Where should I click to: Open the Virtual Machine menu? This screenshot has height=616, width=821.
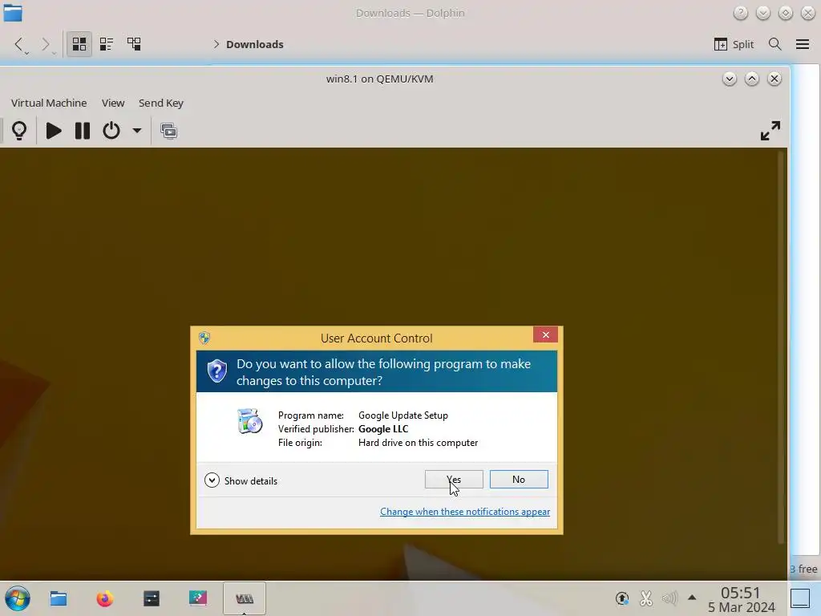49,103
